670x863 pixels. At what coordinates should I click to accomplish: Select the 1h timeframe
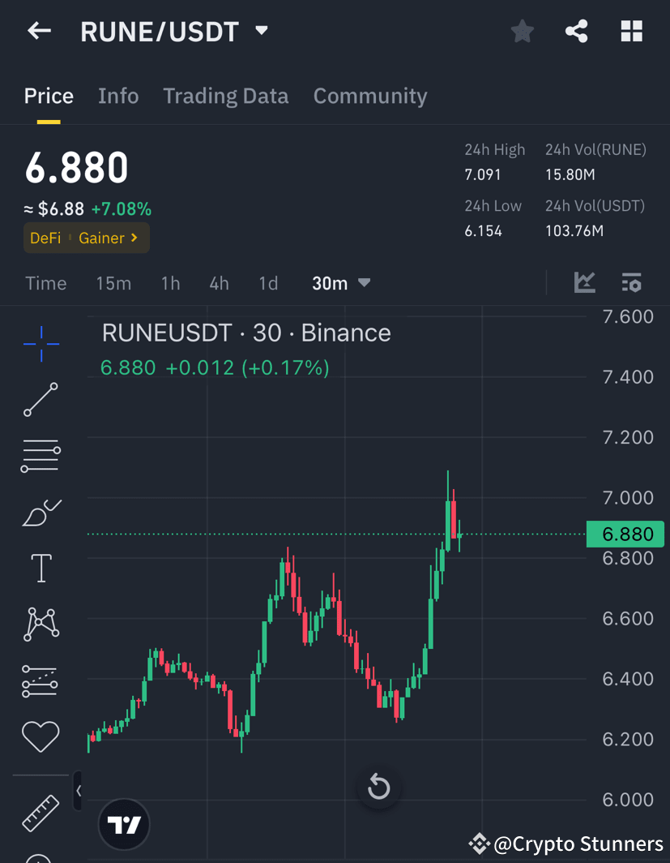point(170,283)
